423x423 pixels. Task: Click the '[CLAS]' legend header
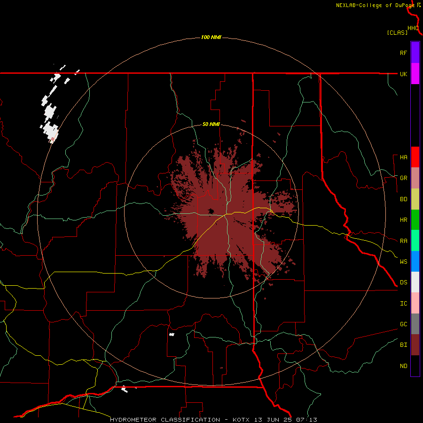tap(397, 32)
